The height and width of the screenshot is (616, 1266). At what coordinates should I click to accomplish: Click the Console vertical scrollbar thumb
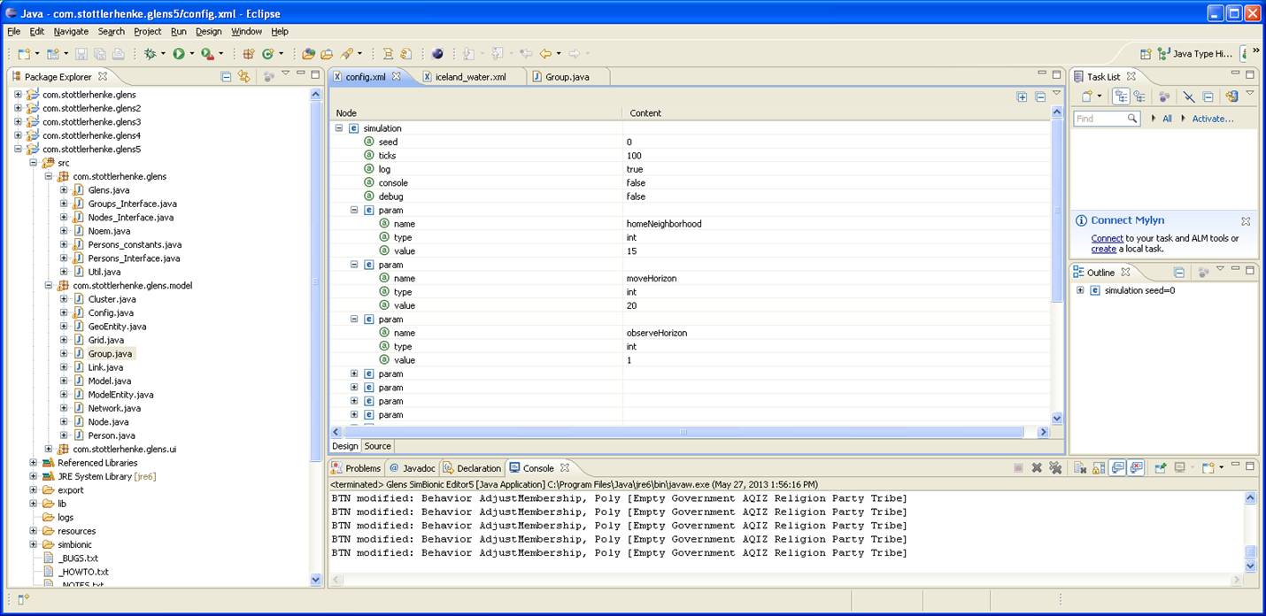pyautogui.click(x=1250, y=552)
